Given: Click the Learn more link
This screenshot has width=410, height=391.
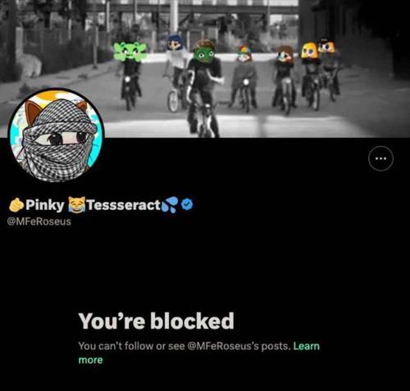Looking at the screenshot, I should (198, 352).
